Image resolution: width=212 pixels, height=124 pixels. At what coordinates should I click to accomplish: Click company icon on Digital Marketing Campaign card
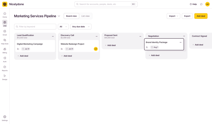click(x=18, y=49)
